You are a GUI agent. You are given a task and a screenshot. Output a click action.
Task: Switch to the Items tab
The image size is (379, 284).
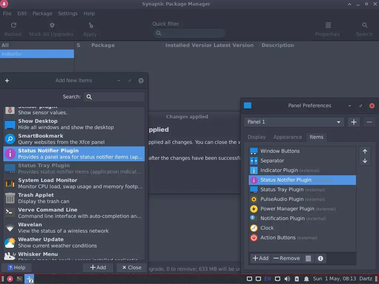pyautogui.click(x=316, y=137)
